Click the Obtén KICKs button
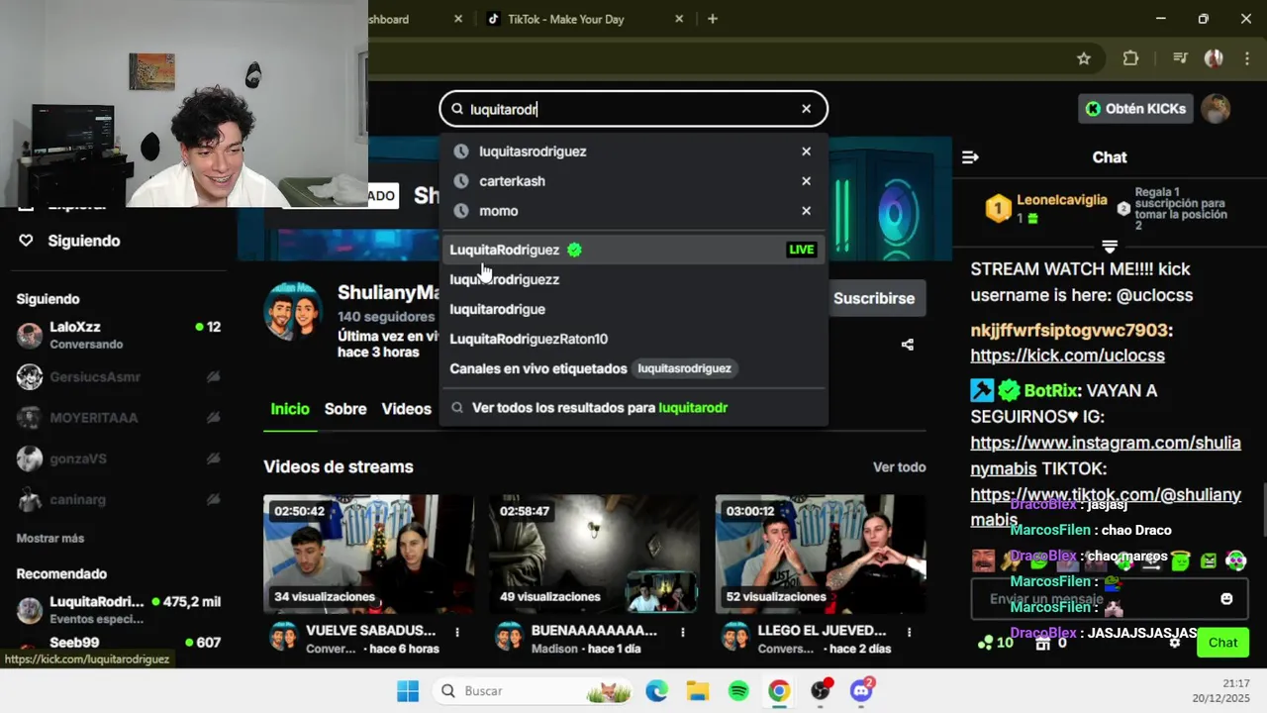 tap(1135, 109)
